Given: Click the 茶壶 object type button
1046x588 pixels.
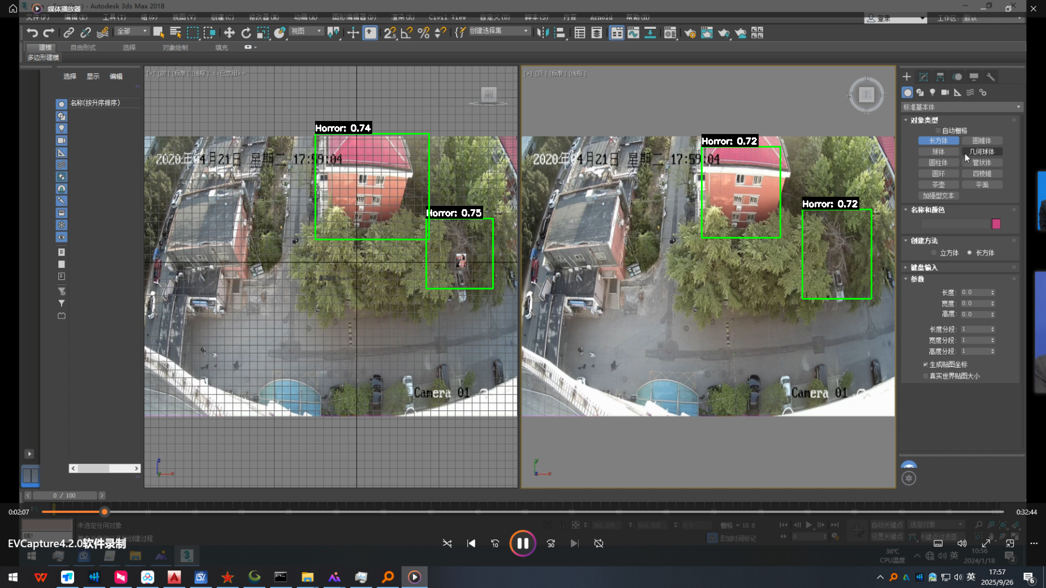Looking at the screenshot, I should coord(938,185).
